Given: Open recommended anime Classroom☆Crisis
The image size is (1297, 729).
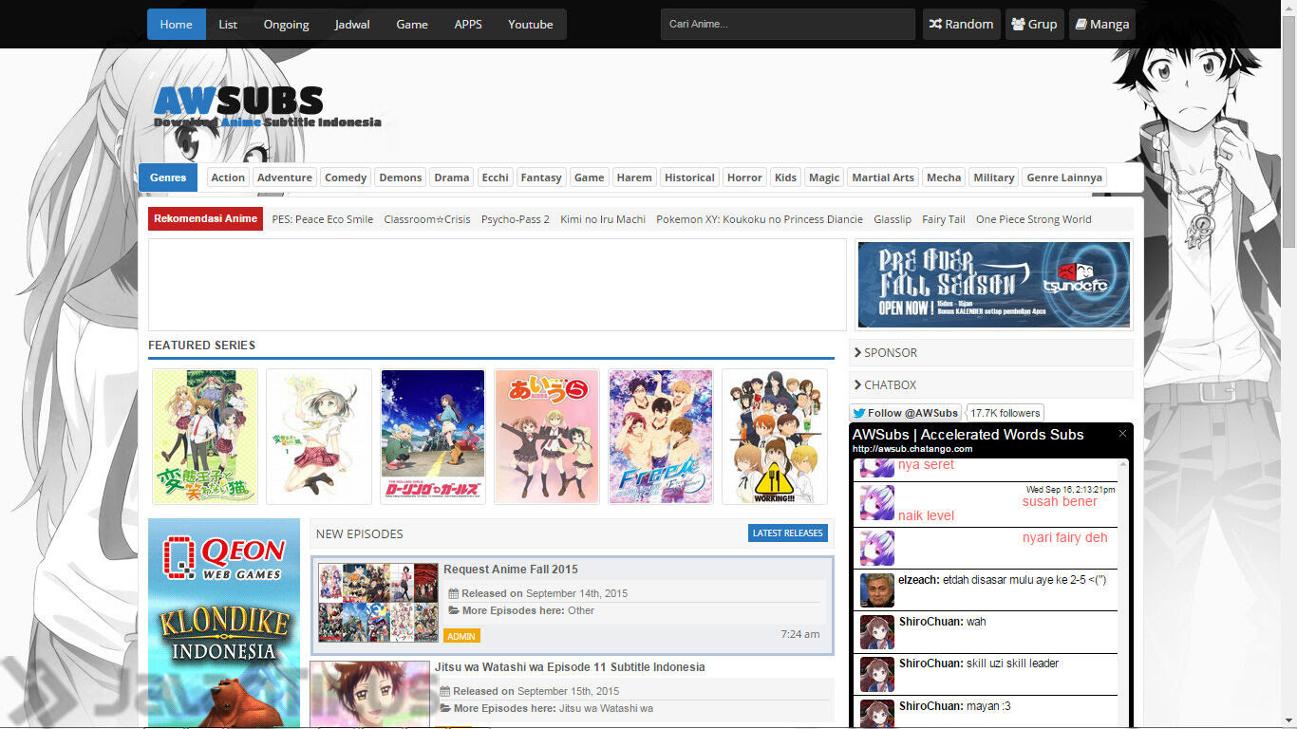Looking at the screenshot, I should [x=427, y=219].
